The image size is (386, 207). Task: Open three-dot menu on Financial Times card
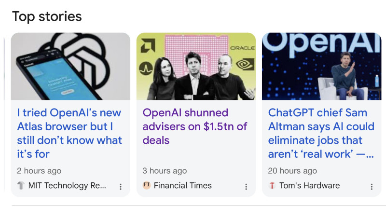(246, 187)
